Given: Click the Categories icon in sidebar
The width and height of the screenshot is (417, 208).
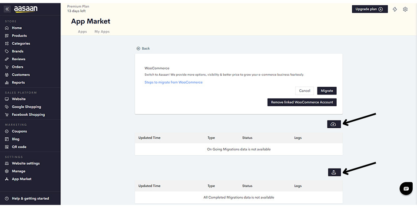Looking at the screenshot, I should (7, 43).
